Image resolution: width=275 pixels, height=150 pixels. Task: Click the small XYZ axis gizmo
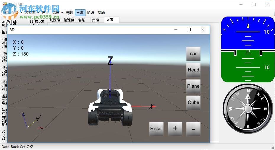(32, 121)
